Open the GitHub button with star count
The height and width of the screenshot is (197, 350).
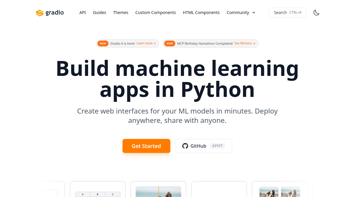[x=204, y=146]
